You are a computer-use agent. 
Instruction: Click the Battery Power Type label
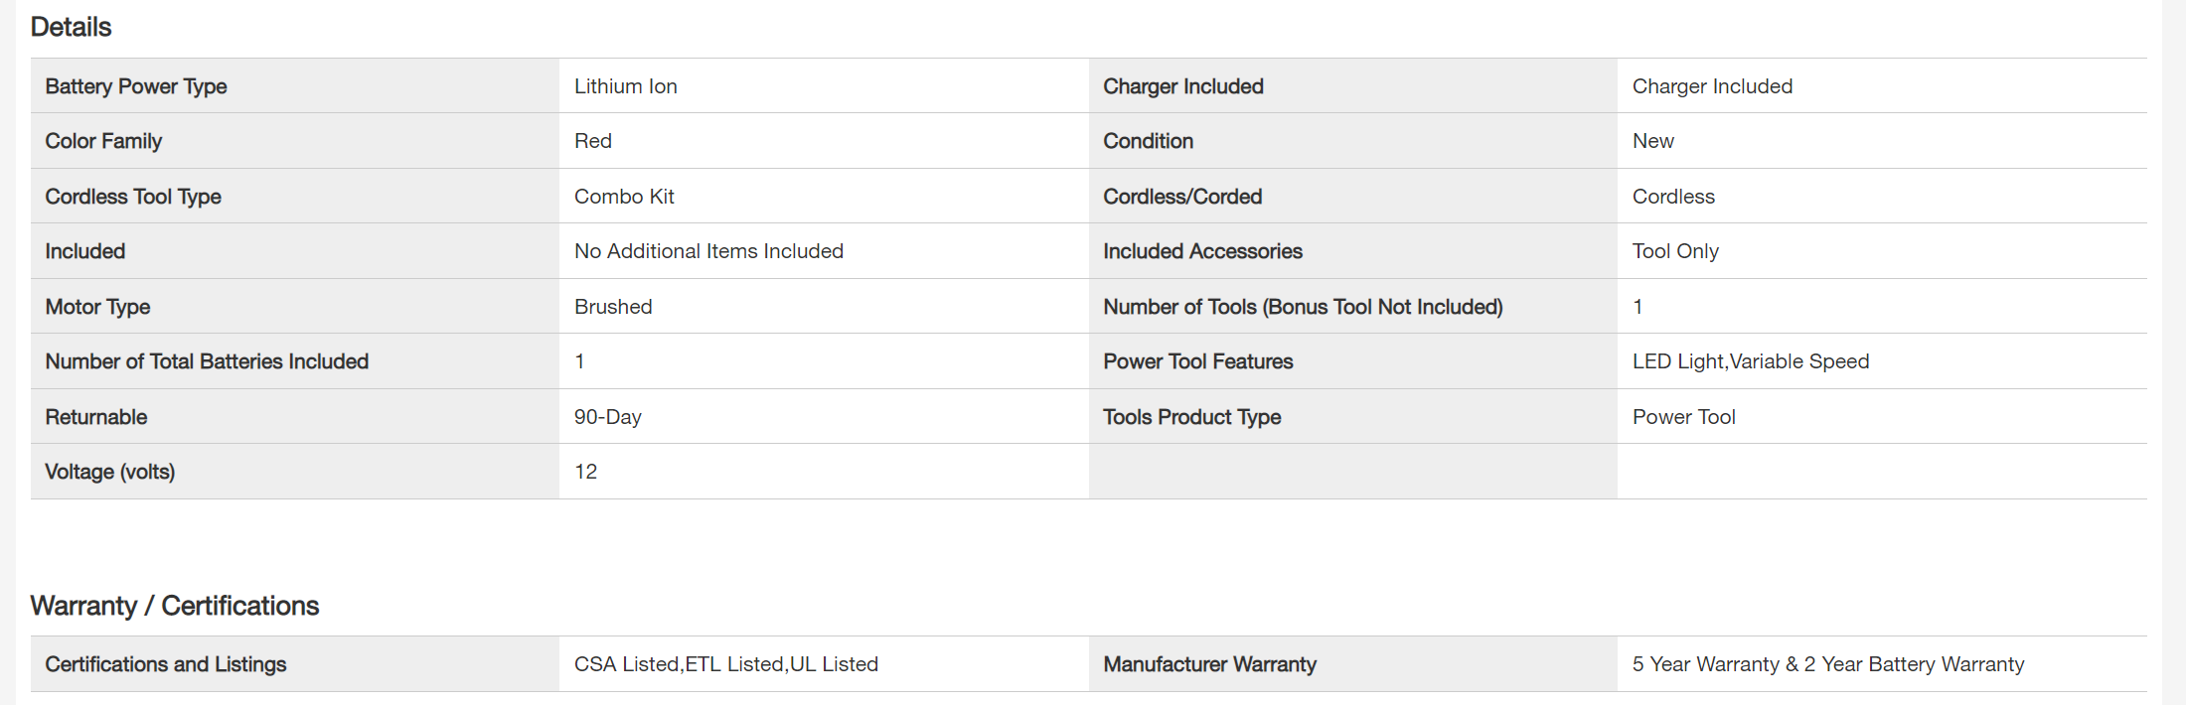136,86
